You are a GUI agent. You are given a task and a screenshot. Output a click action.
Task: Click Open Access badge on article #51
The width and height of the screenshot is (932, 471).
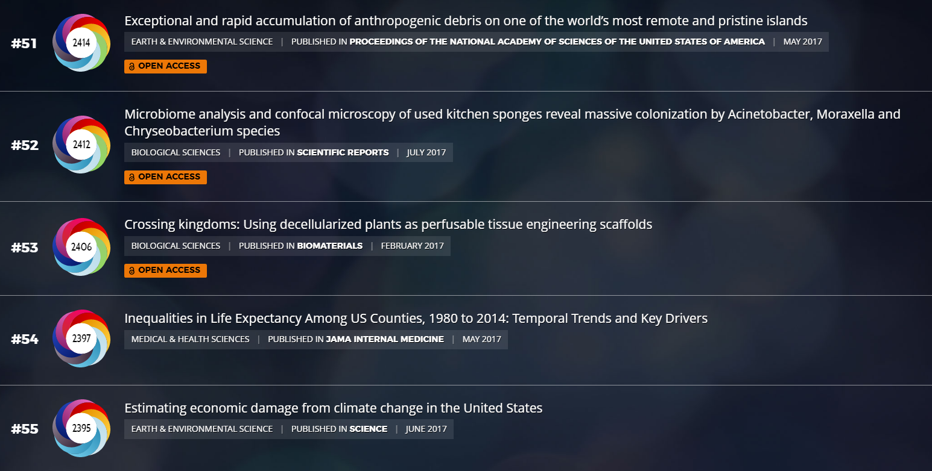coord(165,66)
